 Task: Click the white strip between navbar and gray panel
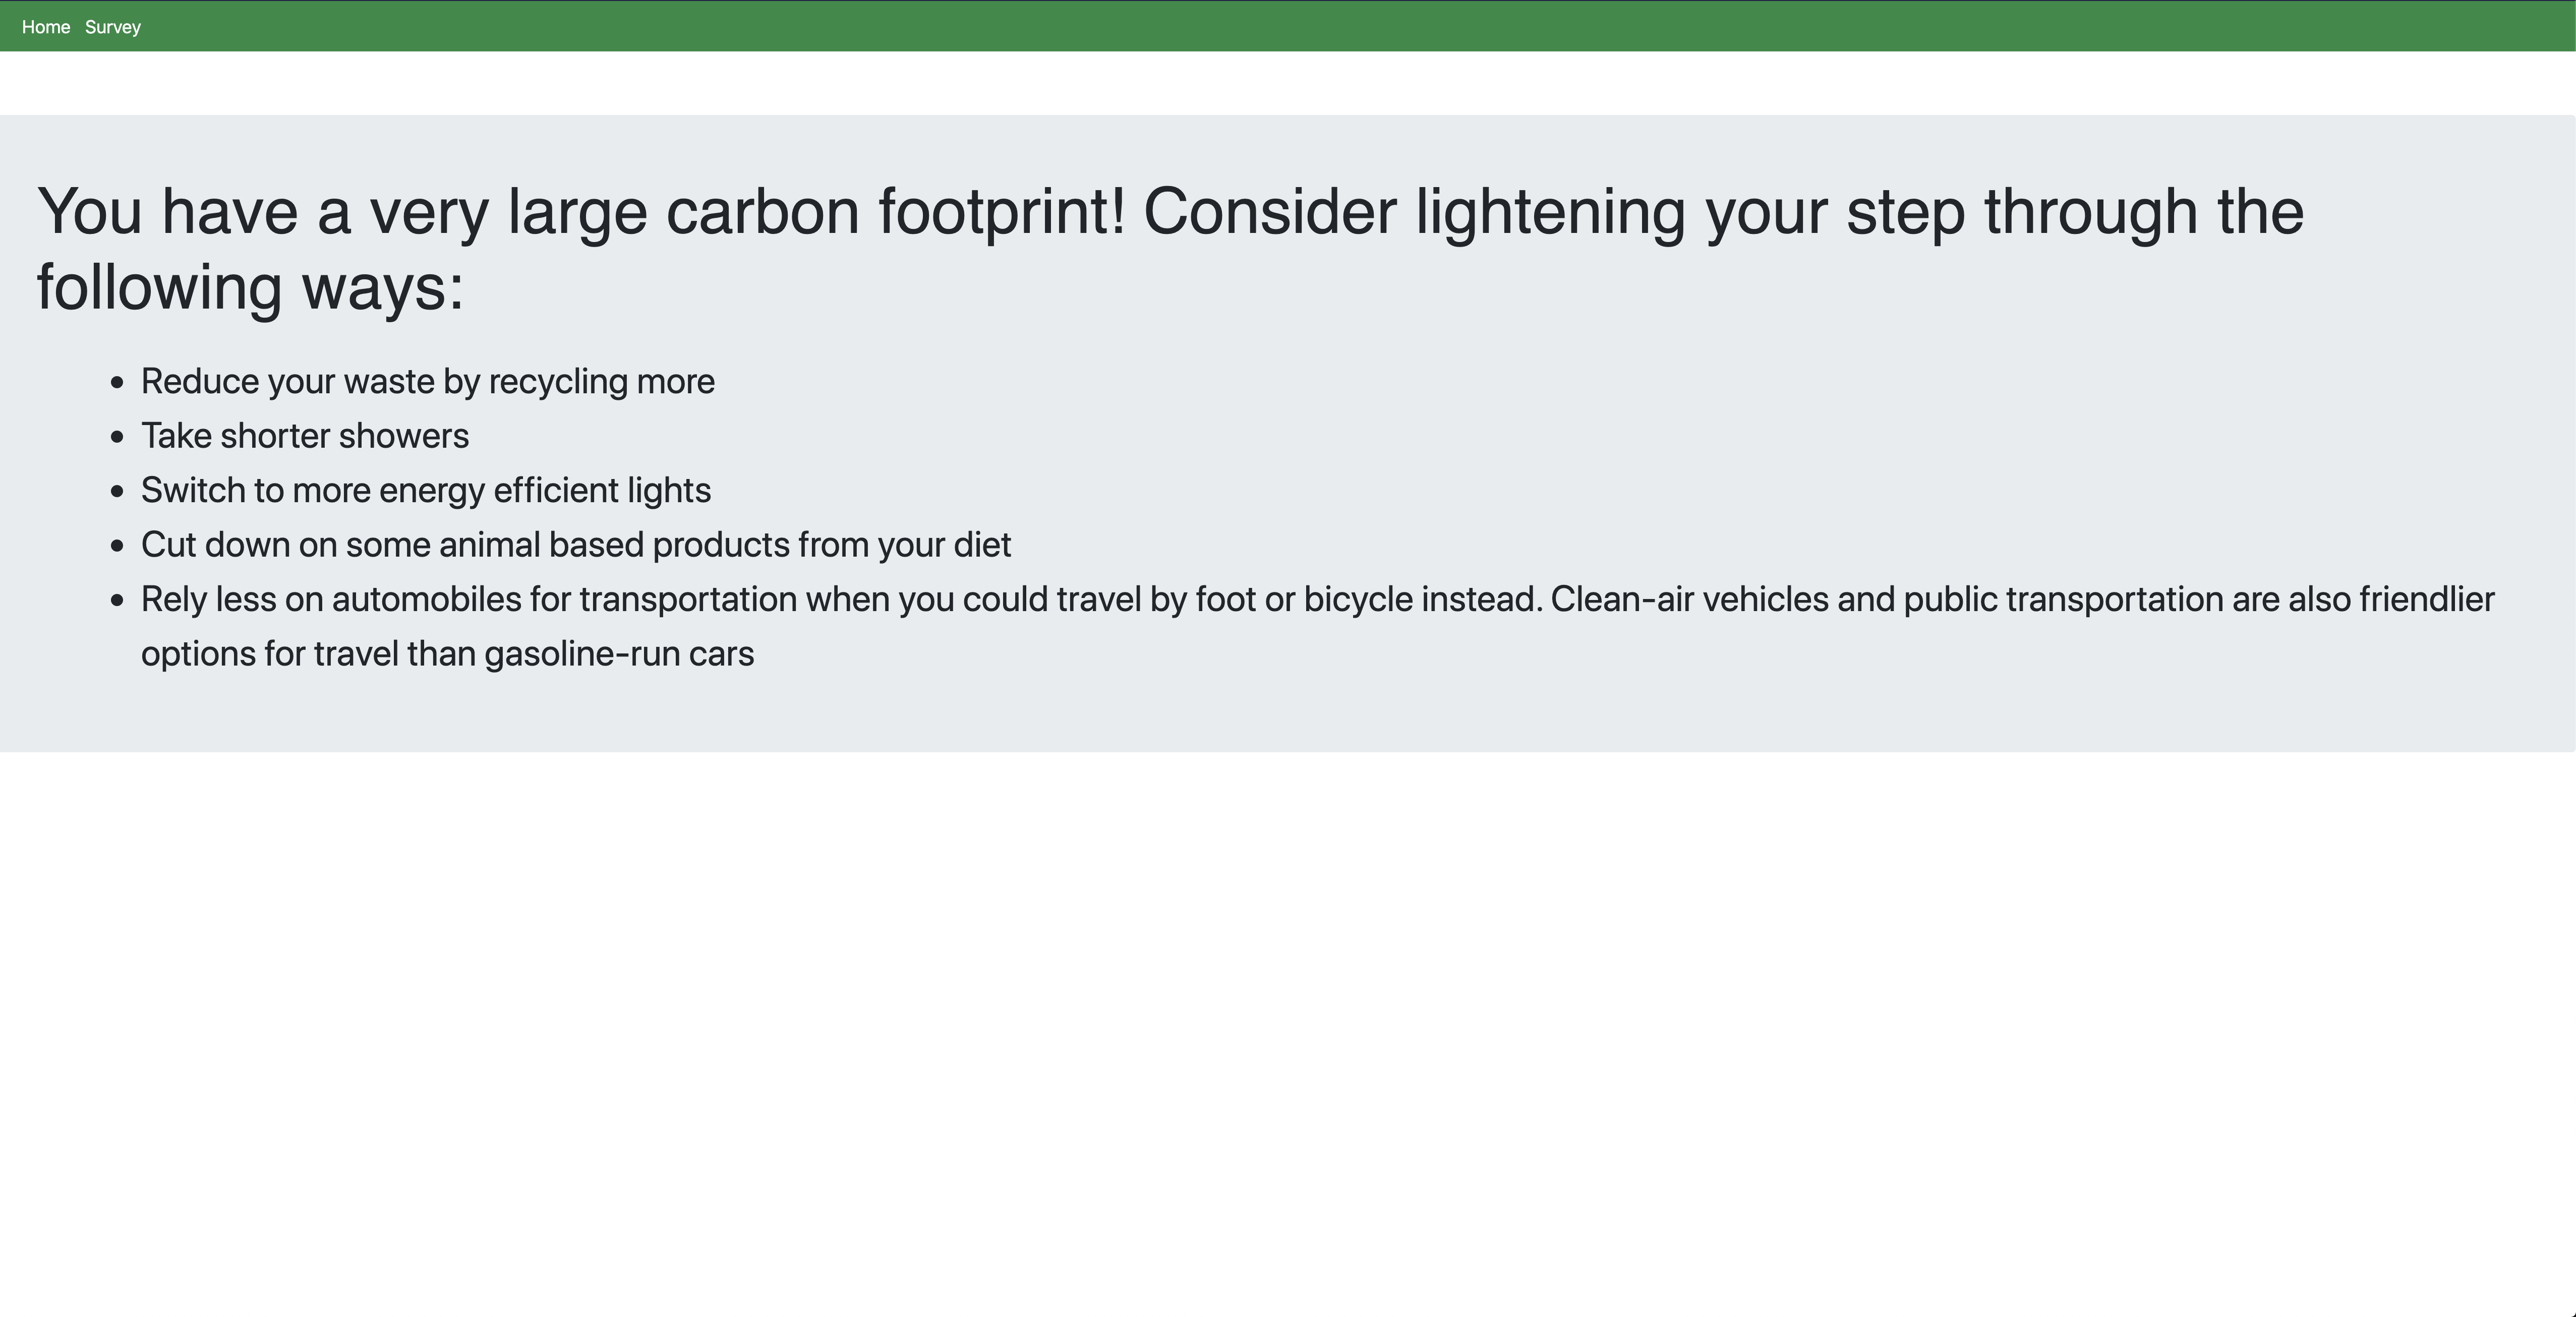pos(1288,83)
